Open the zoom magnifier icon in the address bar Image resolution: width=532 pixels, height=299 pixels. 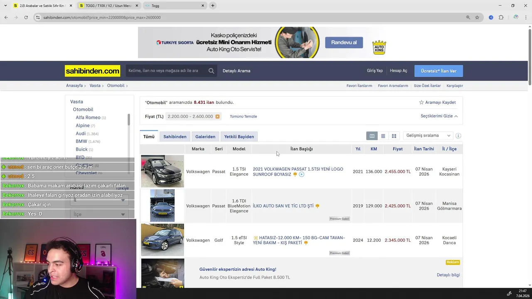click(x=468, y=17)
